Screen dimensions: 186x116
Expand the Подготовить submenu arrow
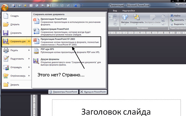click(x=29, y=59)
